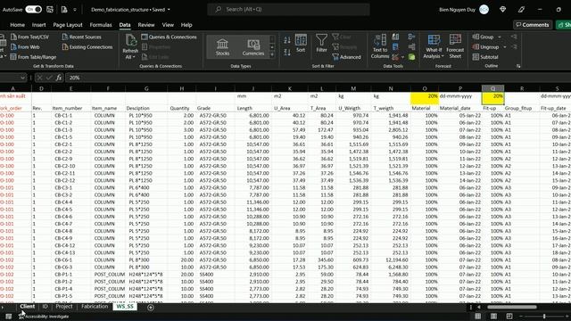Click the Subtotal button

pyautogui.click(x=485, y=57)
